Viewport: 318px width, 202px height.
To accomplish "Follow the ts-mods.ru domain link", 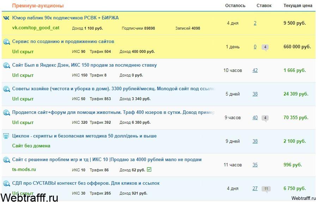I will pos(24,169).
